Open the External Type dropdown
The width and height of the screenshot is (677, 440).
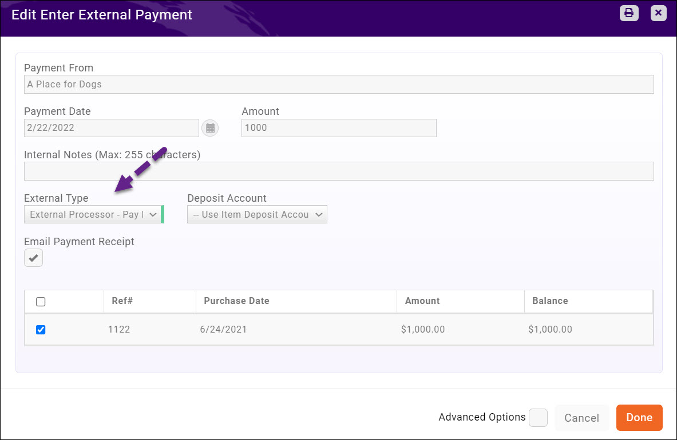click(93, 214)
